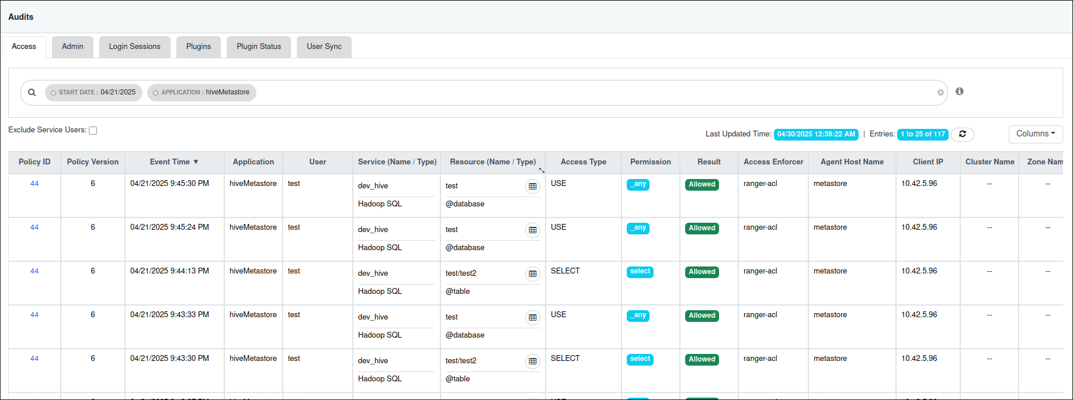Open policy 44 link in 9:43:30 PM row

(34, 359)
